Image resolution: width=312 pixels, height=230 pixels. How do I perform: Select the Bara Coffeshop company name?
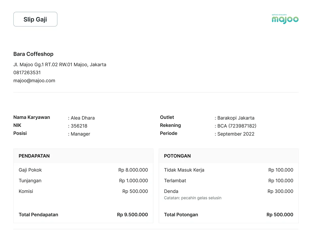[x=33, y=54]
